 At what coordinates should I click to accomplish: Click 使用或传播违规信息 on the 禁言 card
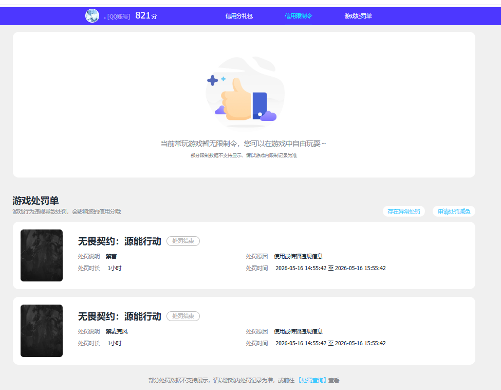coord(298,256)
